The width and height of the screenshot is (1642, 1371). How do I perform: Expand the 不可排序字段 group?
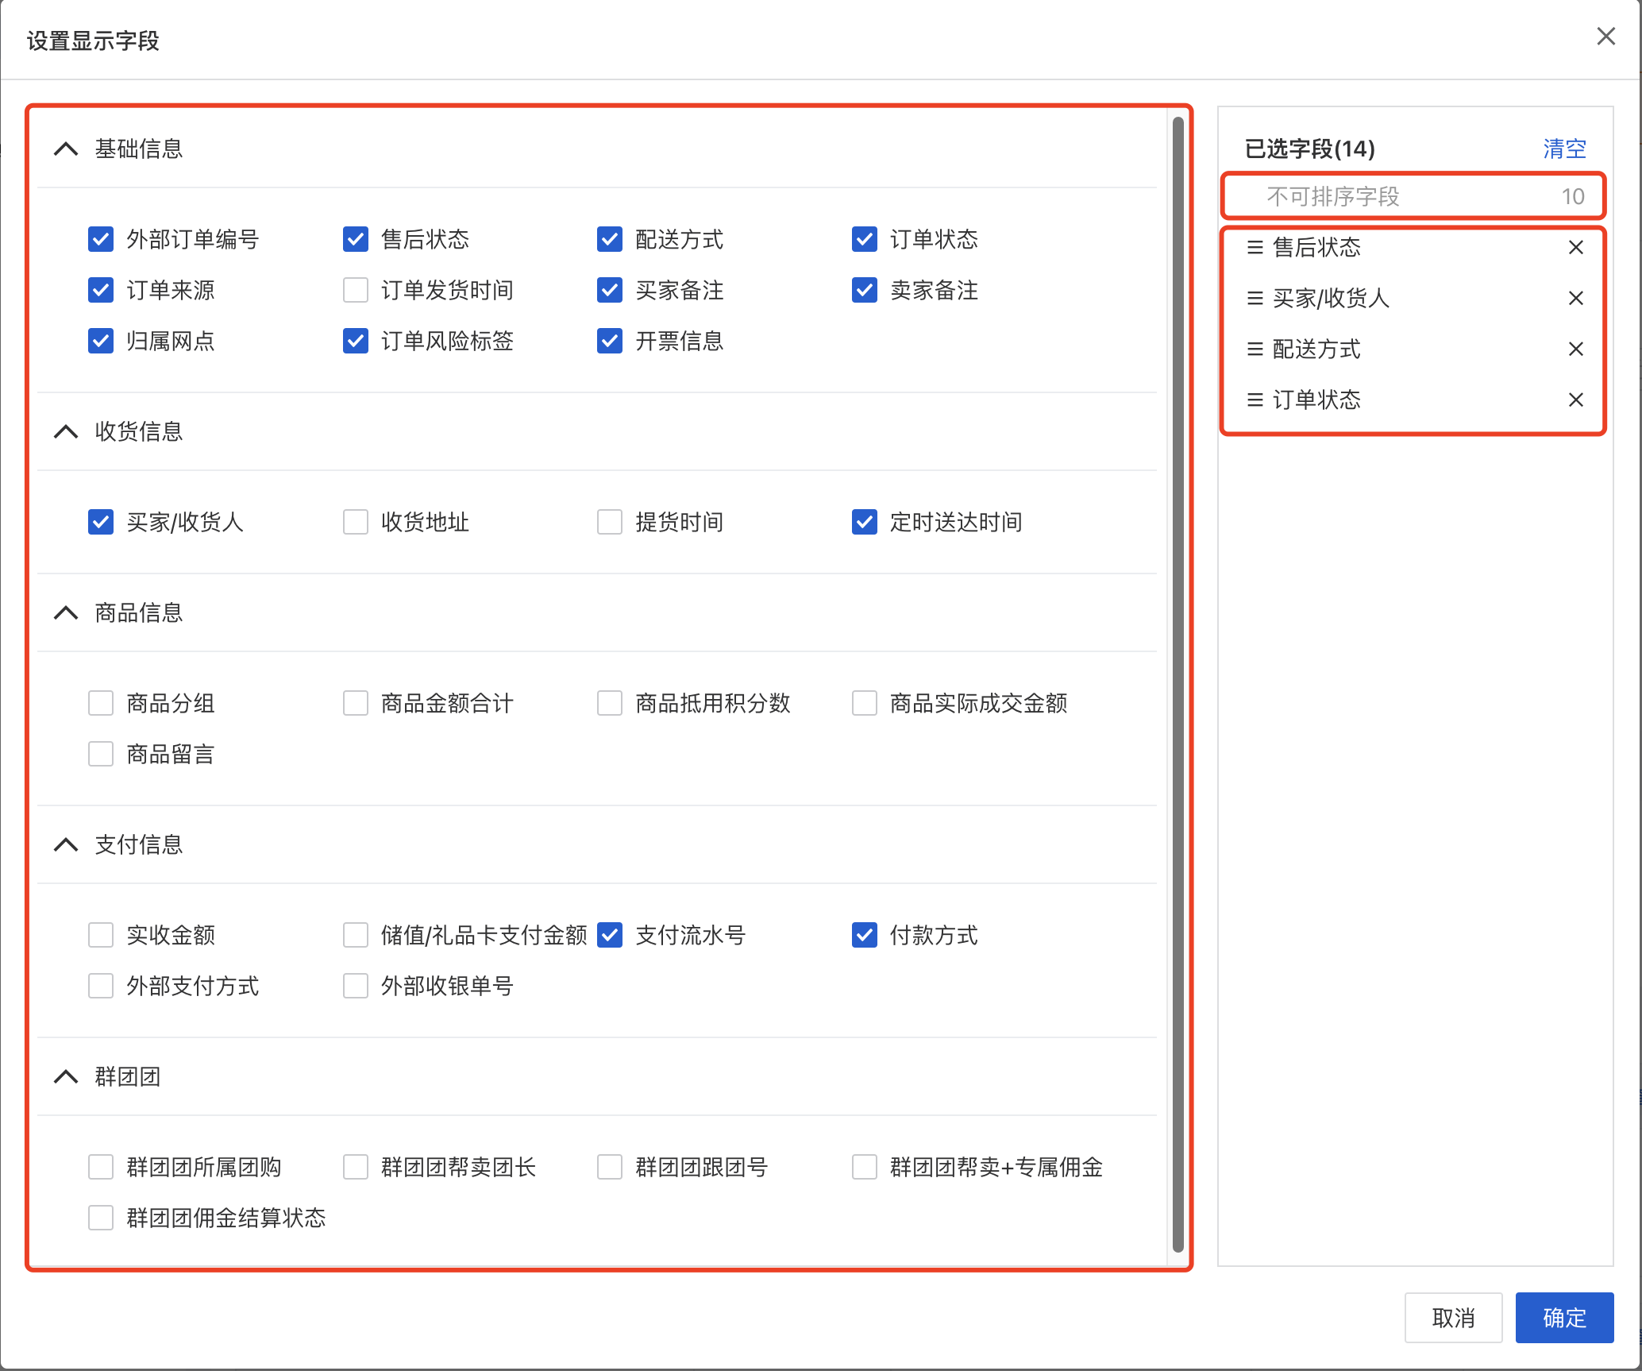click(1414, 196)
